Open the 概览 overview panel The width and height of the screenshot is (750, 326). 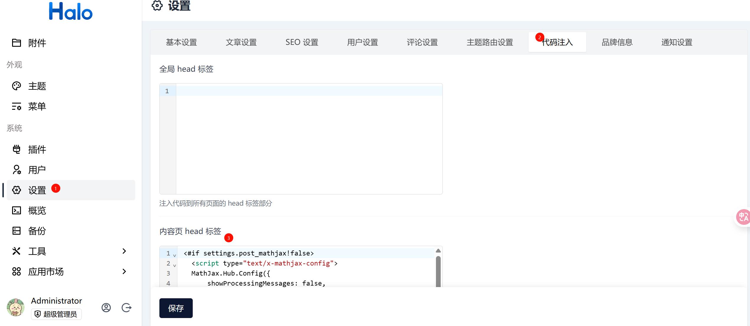click(x=37, y=210)
